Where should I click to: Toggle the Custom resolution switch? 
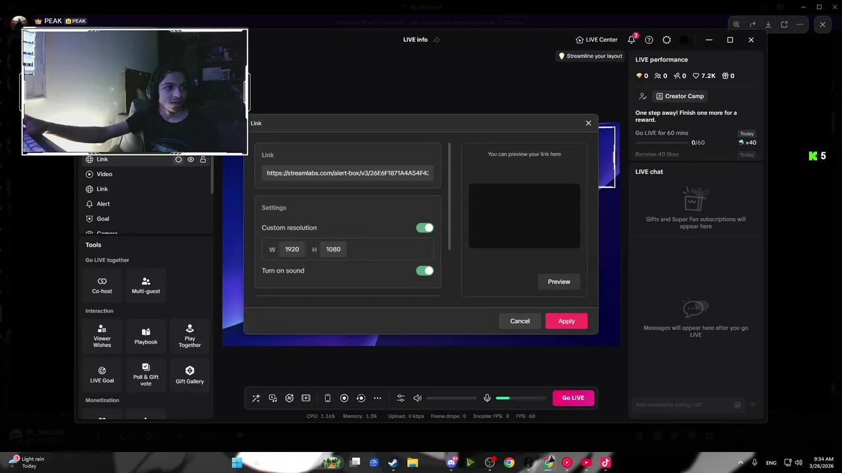425,227
